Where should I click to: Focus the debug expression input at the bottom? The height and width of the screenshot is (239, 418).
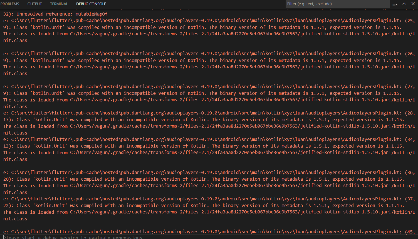(x=111, y=237)
